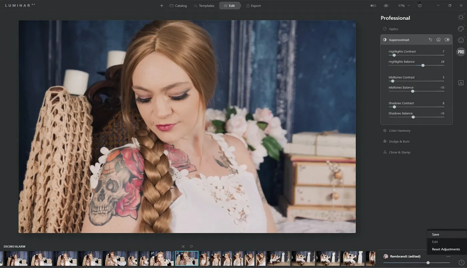Toggle Supercontrast tool visibility

[x=447, y=40]
